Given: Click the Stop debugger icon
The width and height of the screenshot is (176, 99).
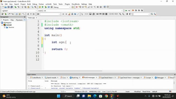Looking at the screenshot, I should (101, 7).
